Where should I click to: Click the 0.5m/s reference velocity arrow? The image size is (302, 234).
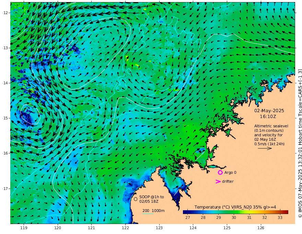tap(265, 148)
